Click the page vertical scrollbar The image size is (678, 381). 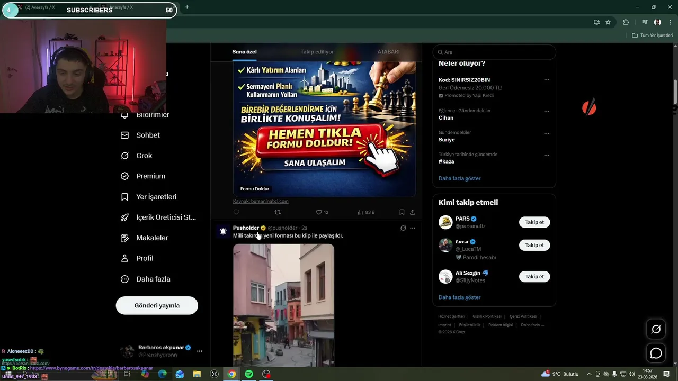tap(675, 92)
